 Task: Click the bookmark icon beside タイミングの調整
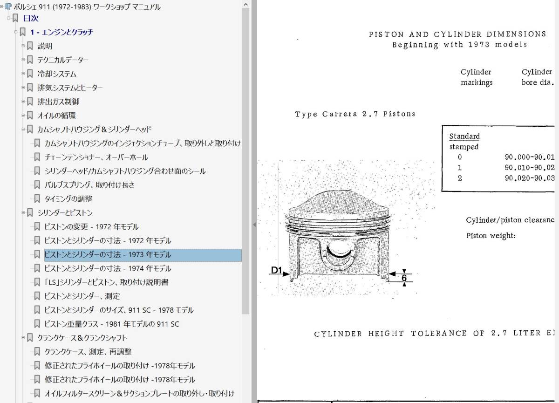click(x=37, y=198)
